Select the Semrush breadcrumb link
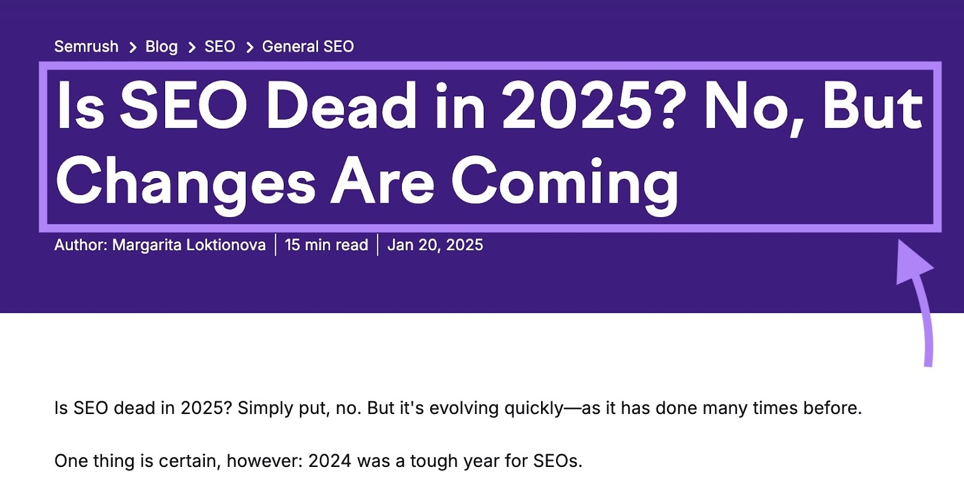The height and width of the screenshot is (494, 964). (x=86, y=46)
